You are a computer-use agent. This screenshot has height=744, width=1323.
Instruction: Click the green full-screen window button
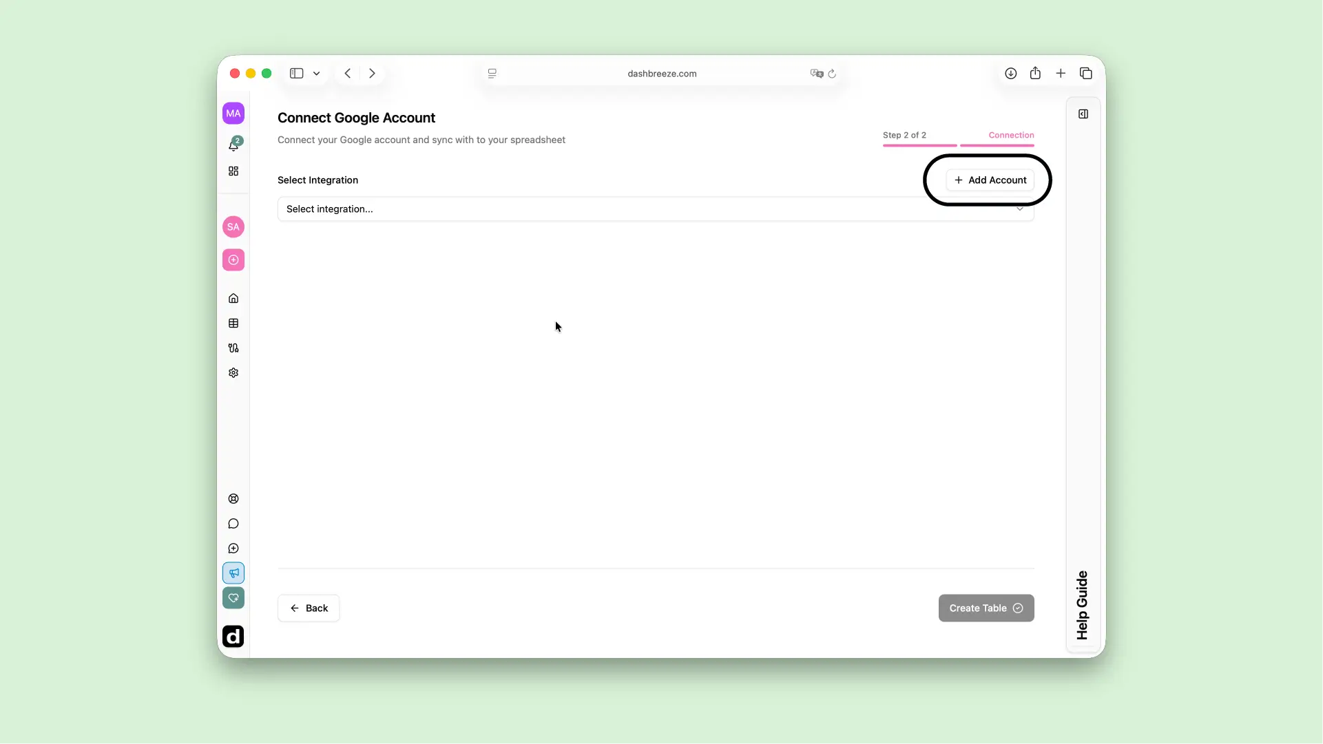tap(267, 74)
